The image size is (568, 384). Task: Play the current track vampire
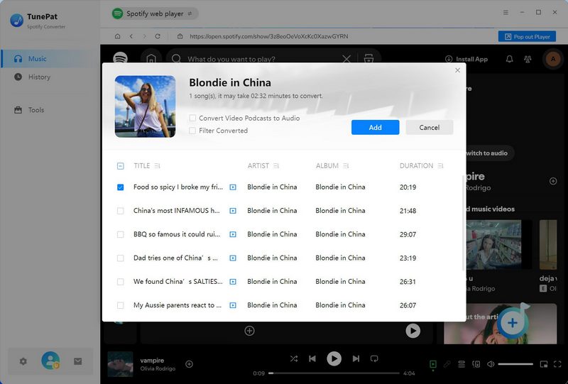click(x=334, y=358)
